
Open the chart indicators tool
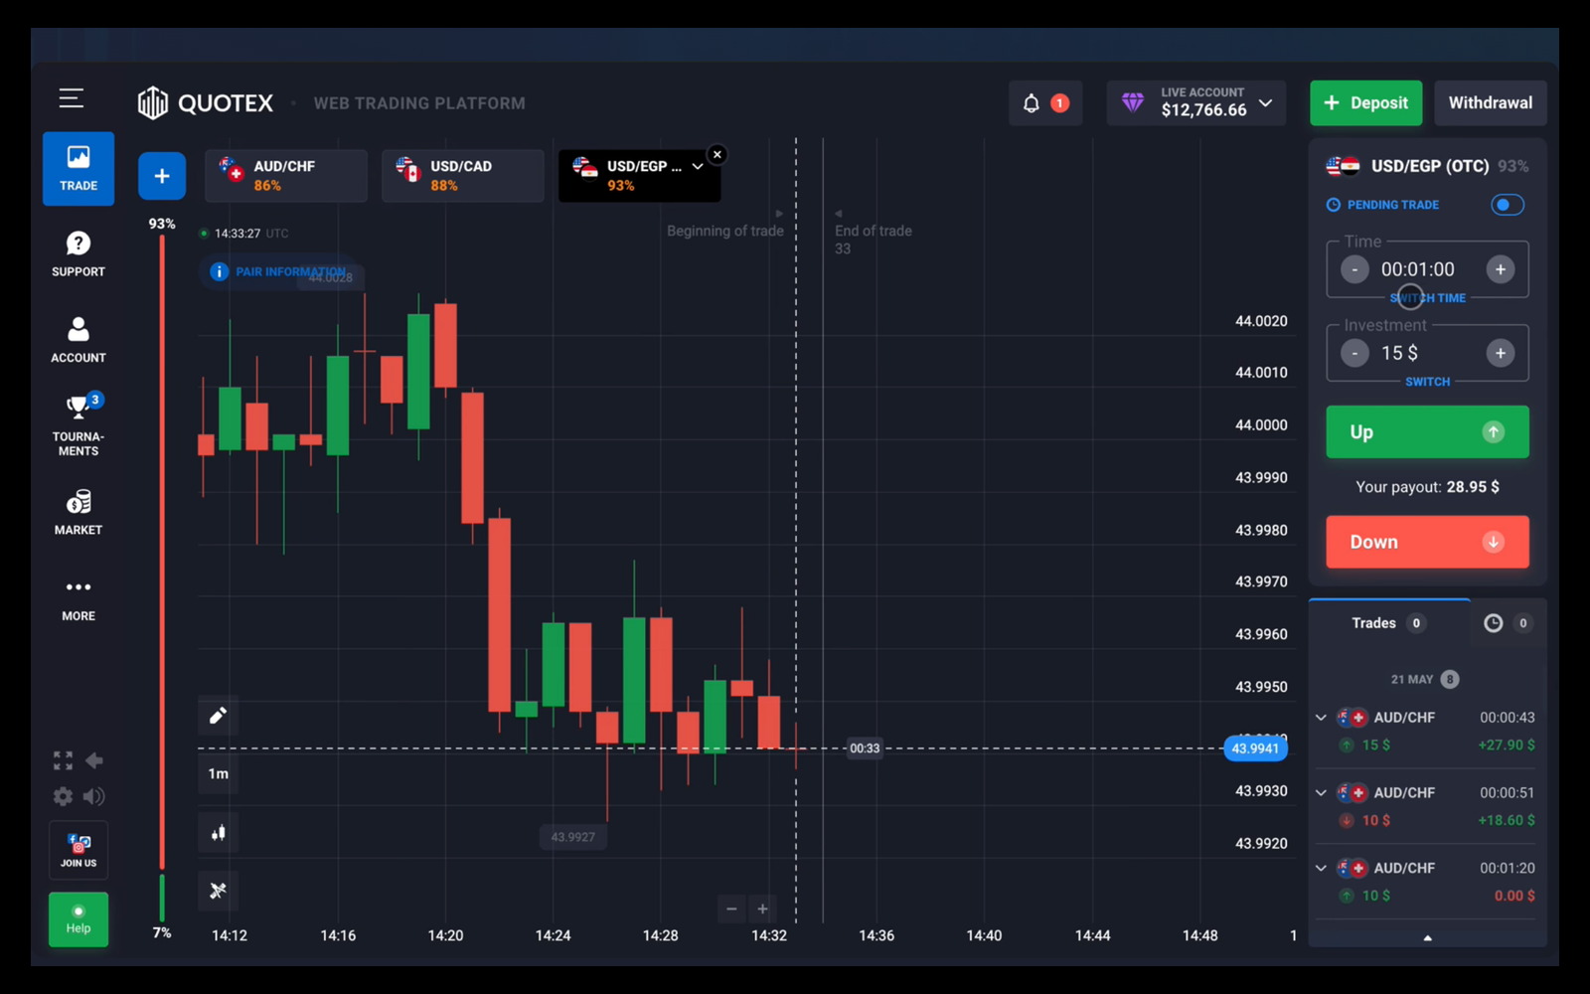[x=219, y=891]
